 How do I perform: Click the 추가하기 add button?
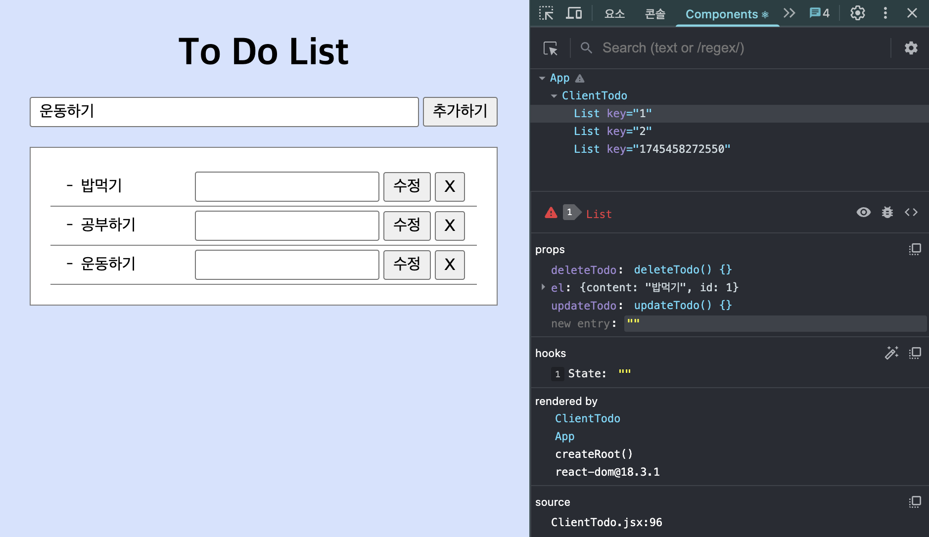tap(460, 112)
